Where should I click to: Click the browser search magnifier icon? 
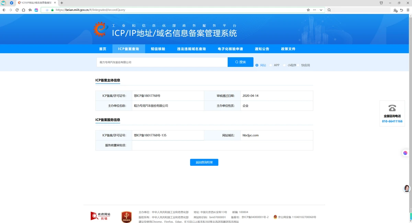point(329,10)
